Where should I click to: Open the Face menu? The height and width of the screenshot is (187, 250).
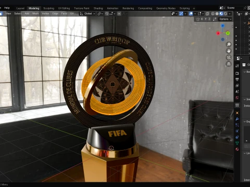[x=64, y=14]
